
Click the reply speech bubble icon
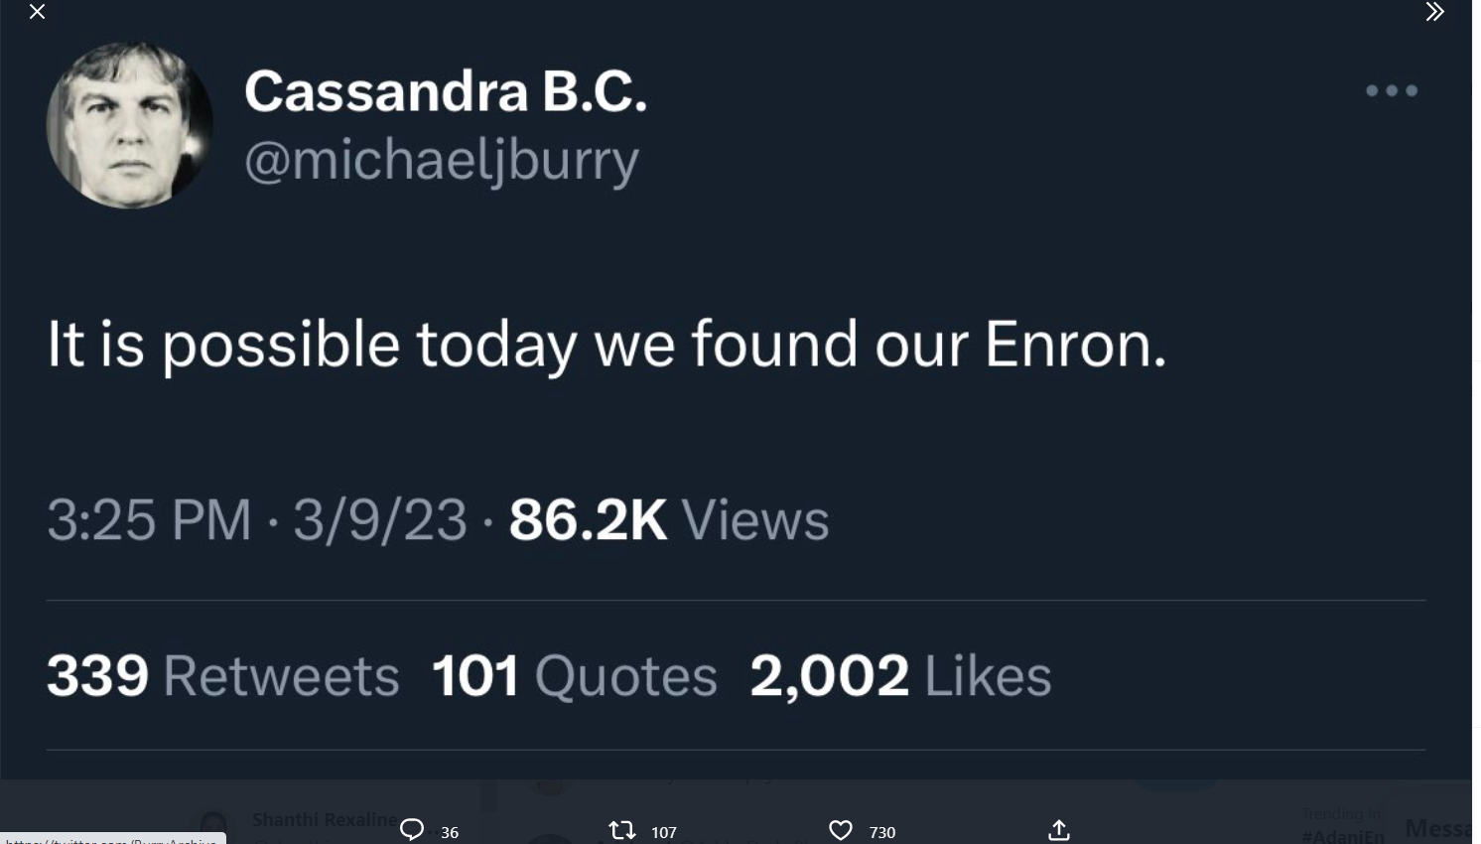(x=412, y=830)
